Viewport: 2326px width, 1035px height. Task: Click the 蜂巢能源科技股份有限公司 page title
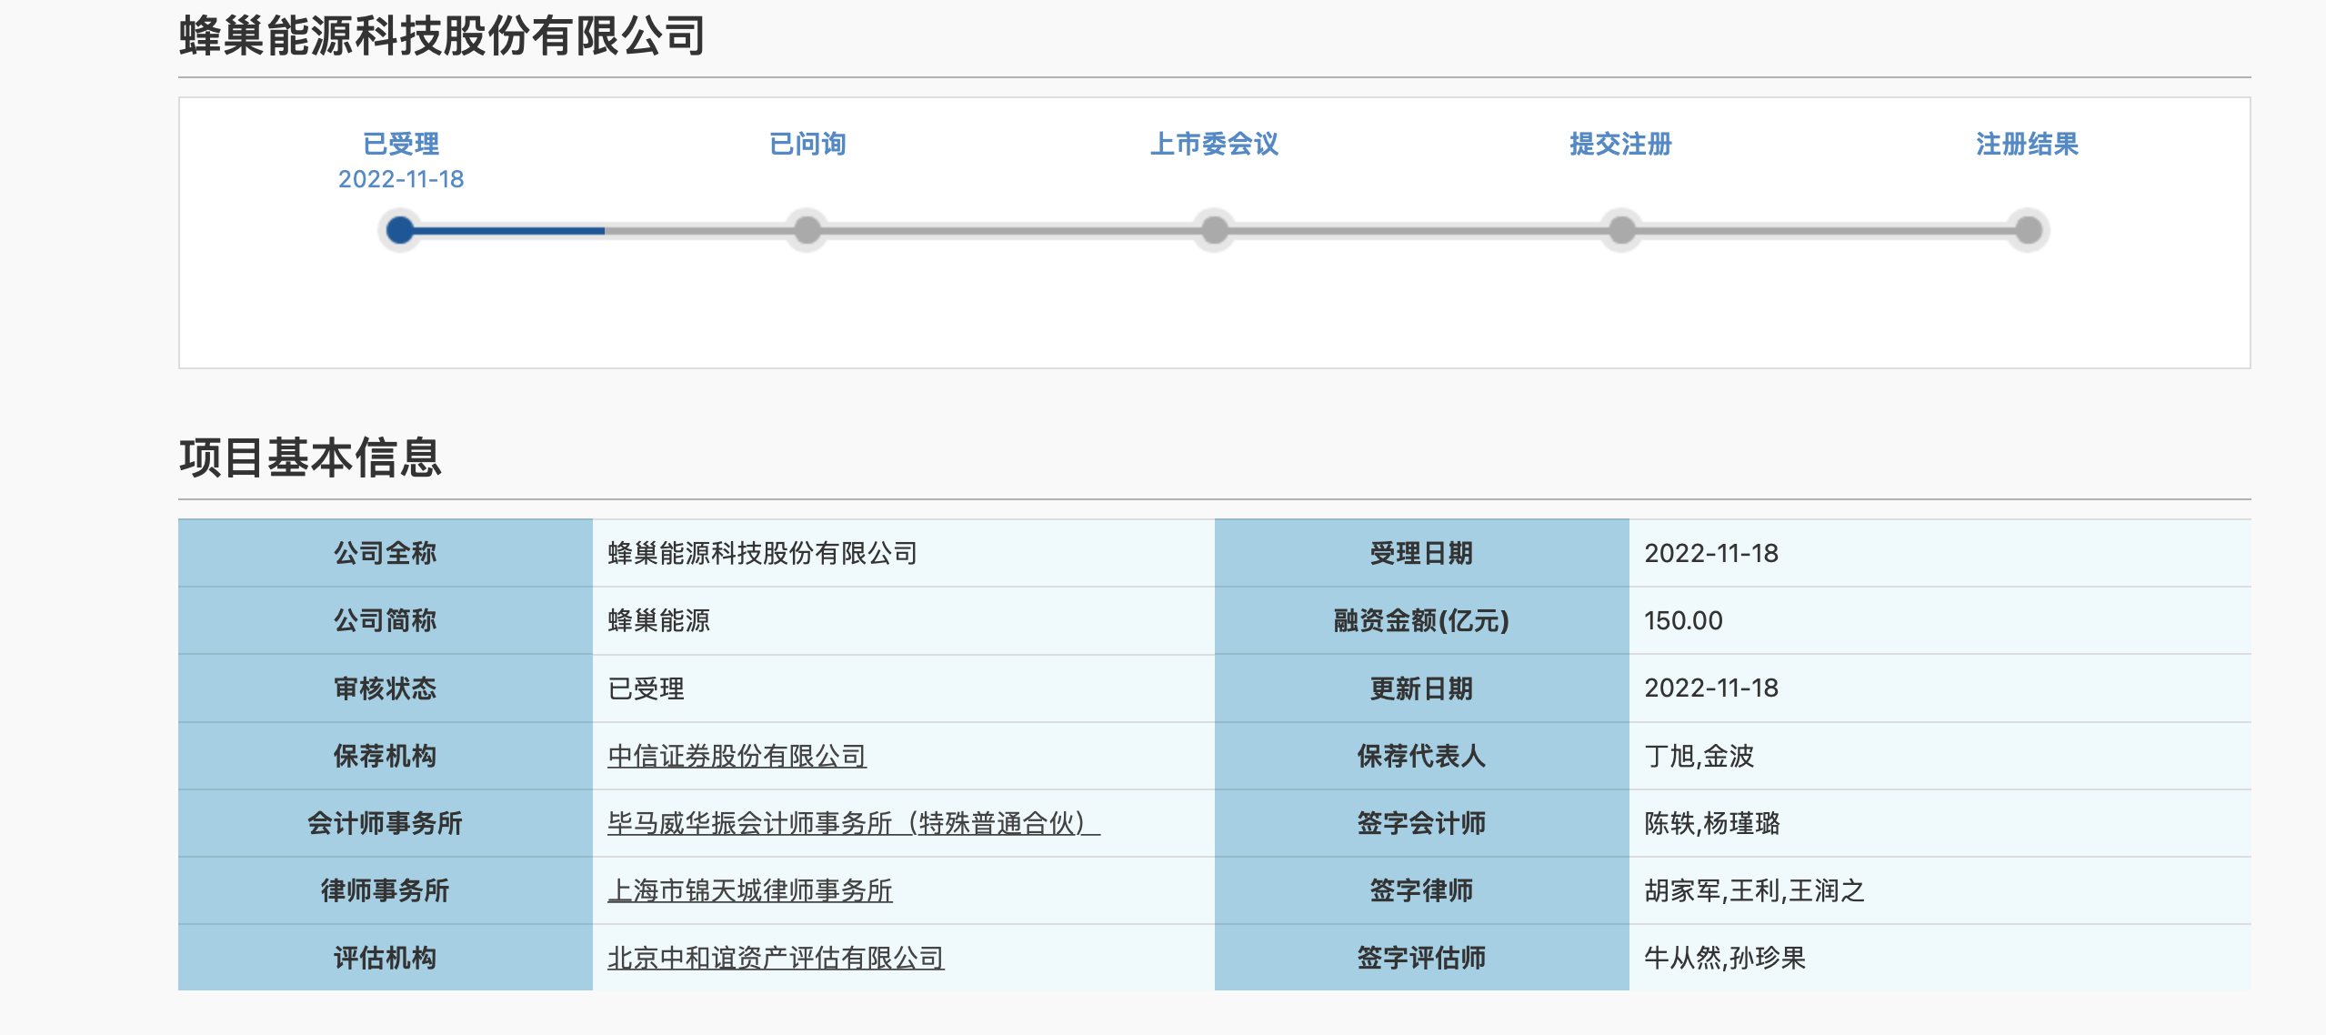442,36
